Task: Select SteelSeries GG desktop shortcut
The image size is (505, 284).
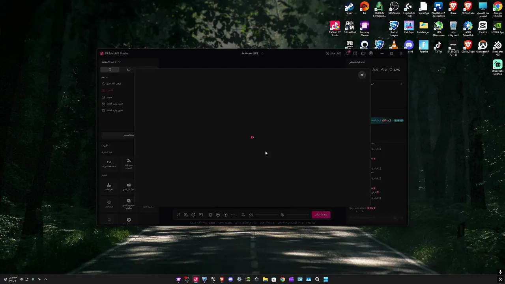Action: point(498,48)
